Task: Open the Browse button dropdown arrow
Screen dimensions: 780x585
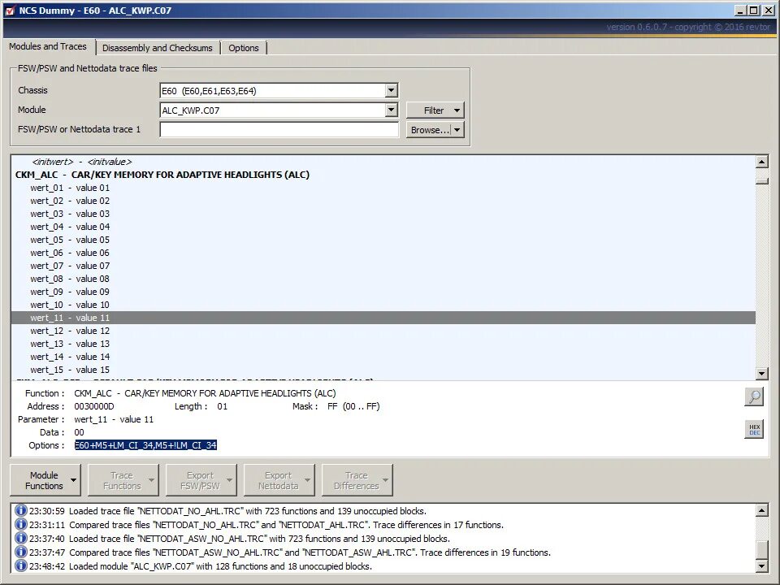Action: 457,130
